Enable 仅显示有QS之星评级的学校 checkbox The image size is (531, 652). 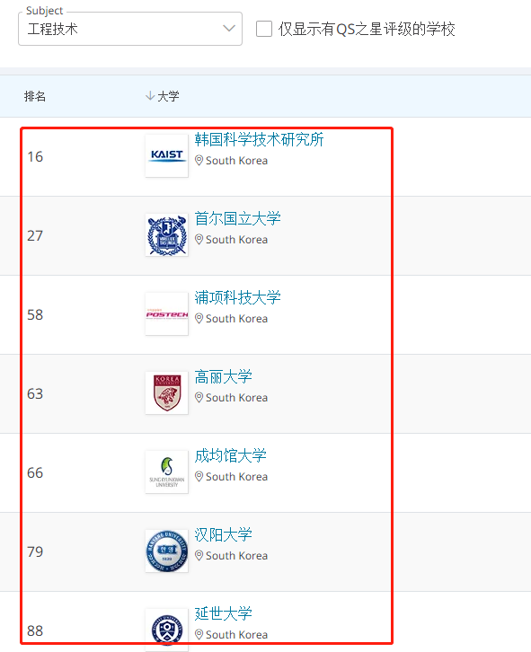click(264, 29)
